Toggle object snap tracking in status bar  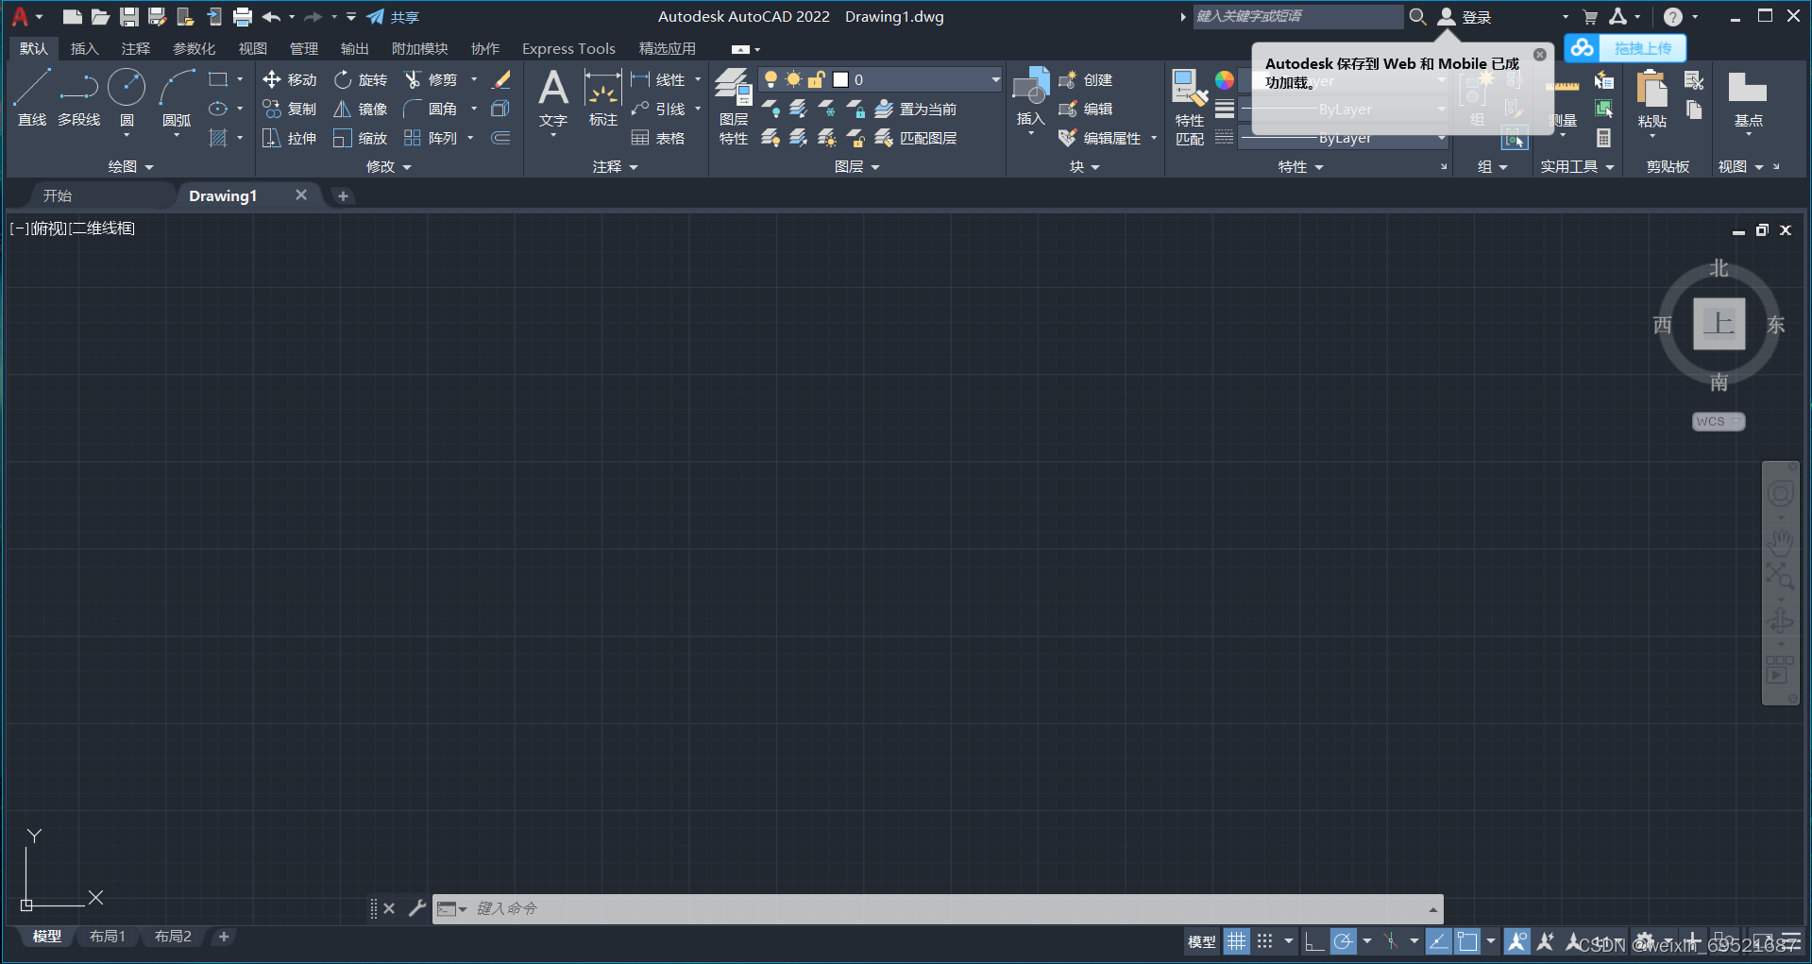pyautogui.click(x=1438, y=941)
